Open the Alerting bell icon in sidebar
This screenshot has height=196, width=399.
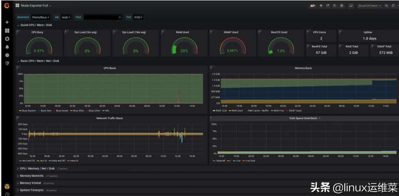pyautogui.click(x=7, y=47)
